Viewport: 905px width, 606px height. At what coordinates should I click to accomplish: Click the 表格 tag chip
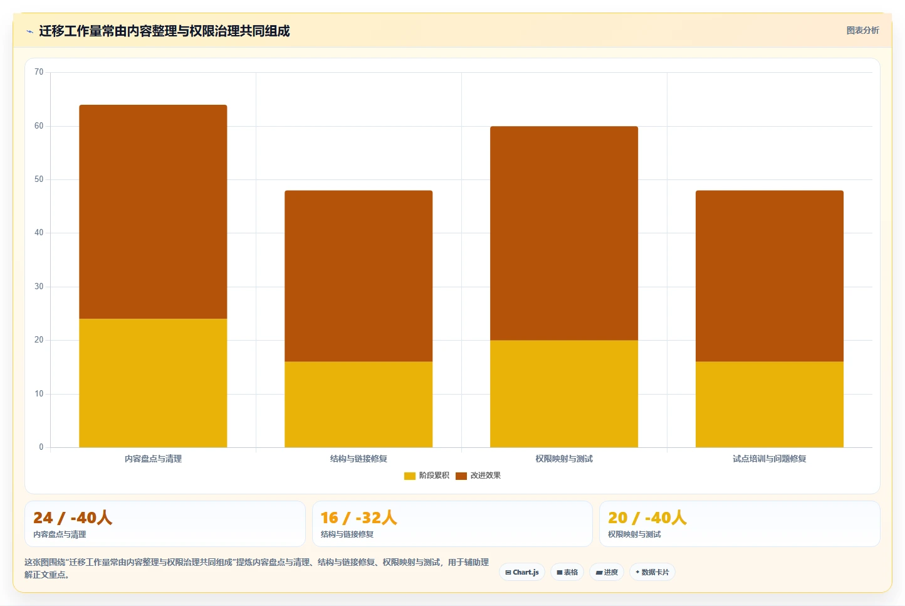coord(567,572)
